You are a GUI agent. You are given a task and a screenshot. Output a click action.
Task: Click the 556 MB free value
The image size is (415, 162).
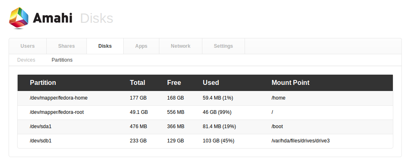176,112
